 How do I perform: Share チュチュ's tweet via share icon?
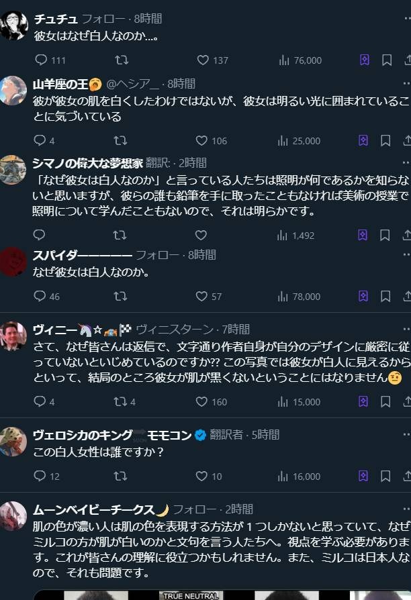pyautogui.click(x=407, y=60)
